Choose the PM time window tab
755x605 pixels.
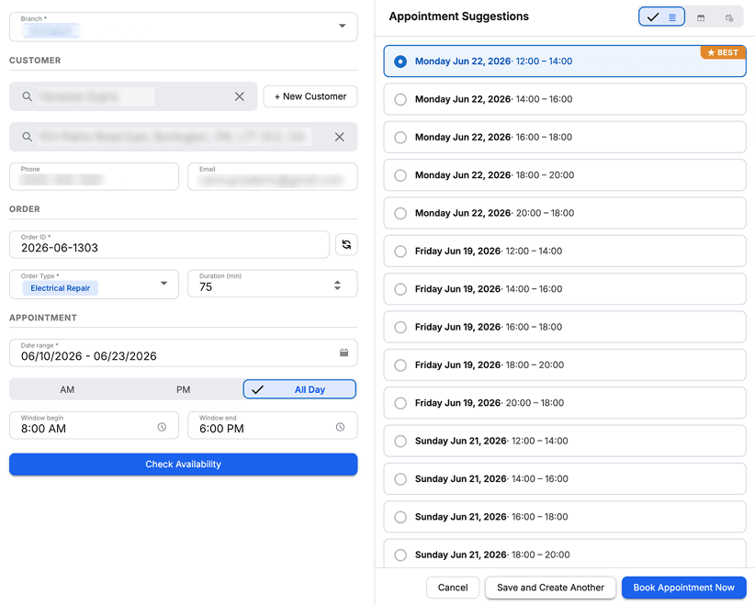[183, 389]
